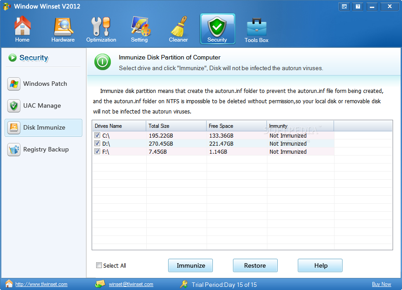The height and width of the screenshot is (290, 402).
Task: Click the Help button
Action: [x=320, y=265]
